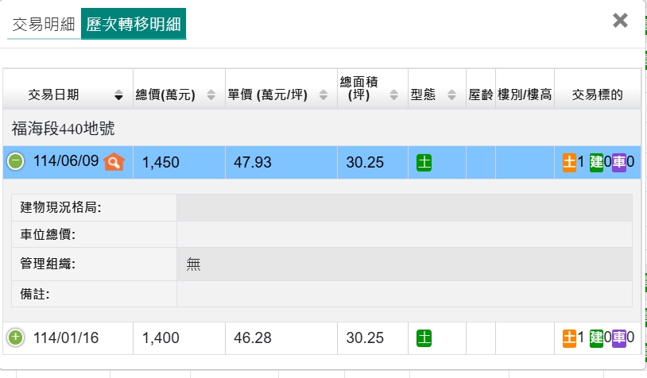Switch to 交易明細 tab
The image size is (647, 378).
coord(44,25)
